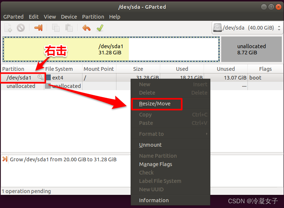Click the Unused column header
The width and height of the screenshot is (284, 208).
point(226,69)
